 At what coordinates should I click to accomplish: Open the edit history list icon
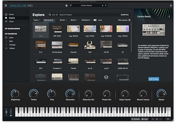click(x=157, y=119)
